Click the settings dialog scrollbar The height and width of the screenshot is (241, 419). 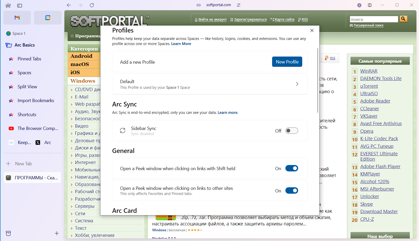(x=318, y=80)
